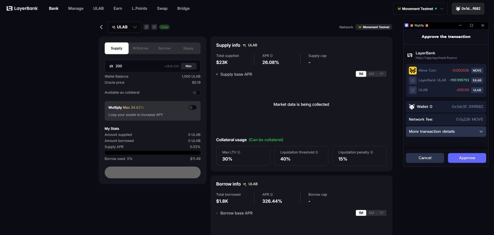Click the fox avatar on the wallet address button

coord(458,9)
